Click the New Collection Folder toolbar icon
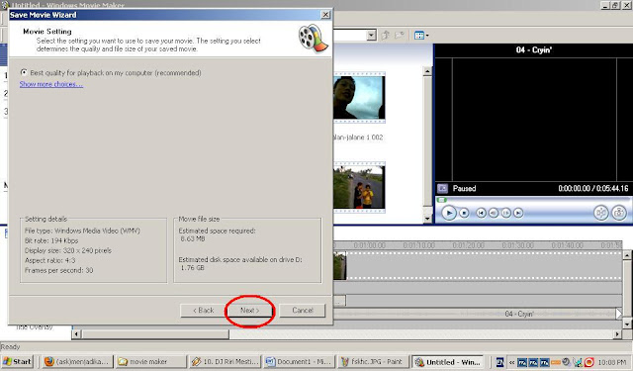 click(400, 36)
